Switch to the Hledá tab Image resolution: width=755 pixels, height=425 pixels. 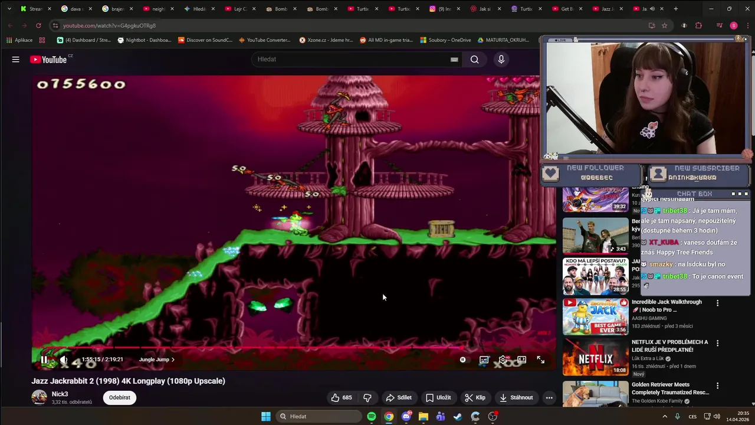(199, 9)
